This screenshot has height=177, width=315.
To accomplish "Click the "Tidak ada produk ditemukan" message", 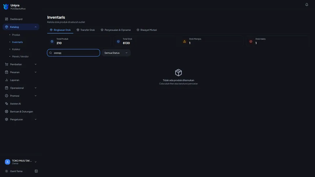I will click(x=178, y=80).
